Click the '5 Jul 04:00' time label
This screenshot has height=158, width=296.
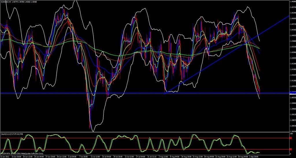[x=72, y=157]
